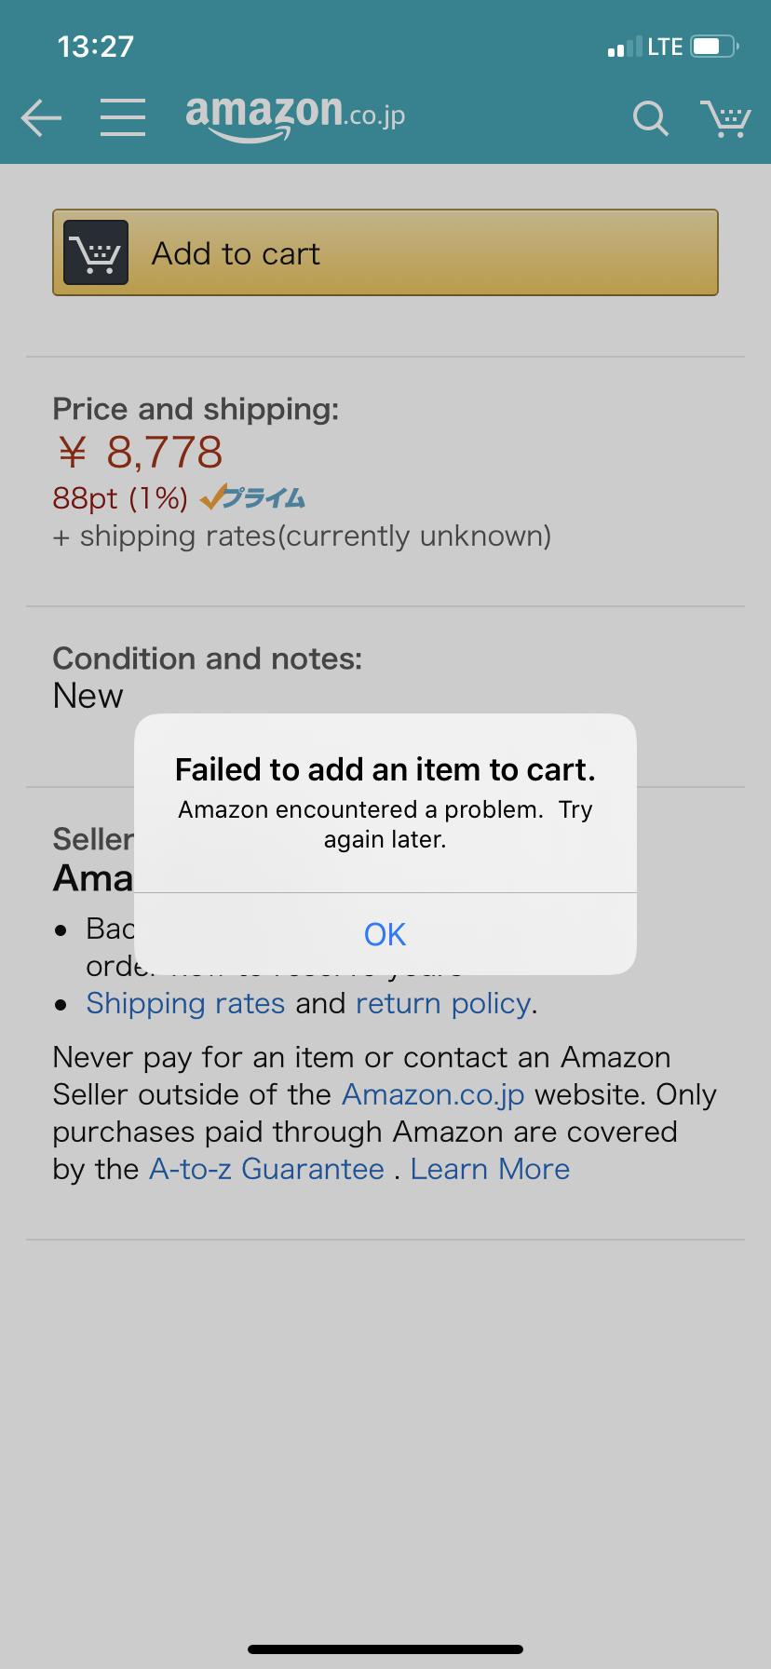
Task: Click cart icon inside Add to cart button
Action: (96, 252)
